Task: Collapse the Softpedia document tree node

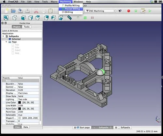Action: click(3, 36)
